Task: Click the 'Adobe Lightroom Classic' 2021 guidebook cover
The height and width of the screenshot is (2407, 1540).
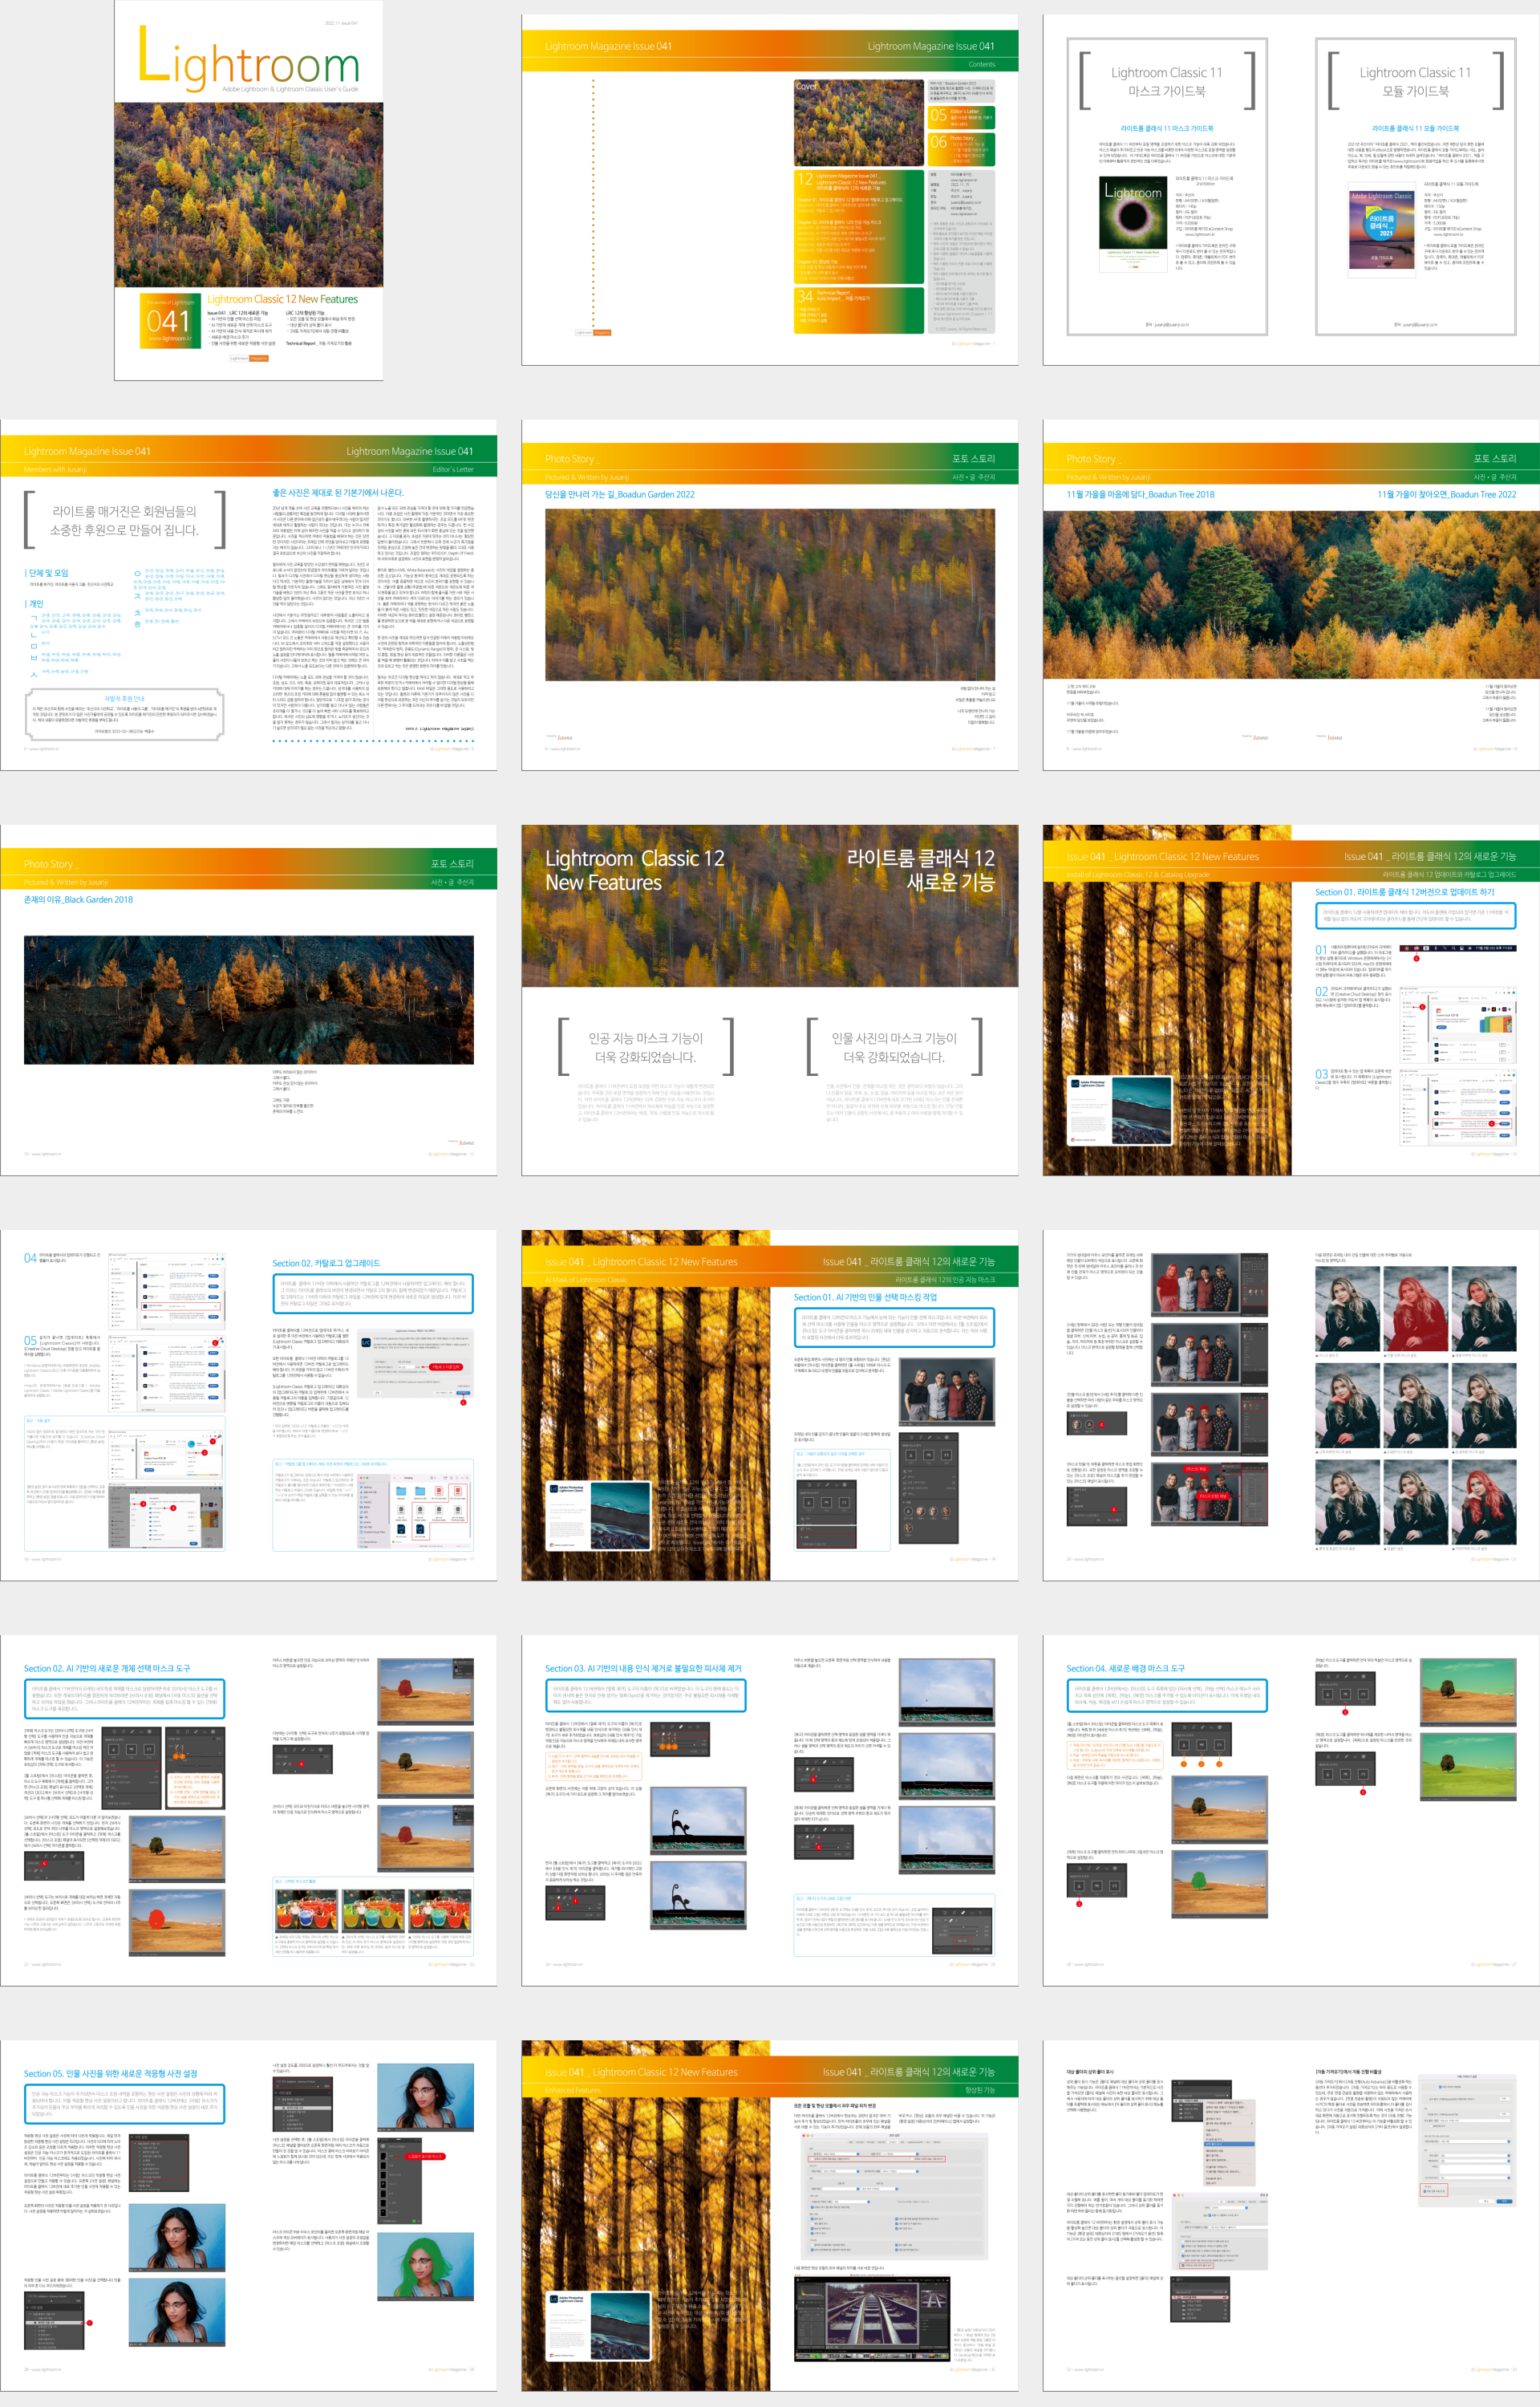Action: [x=1381, y=231]
